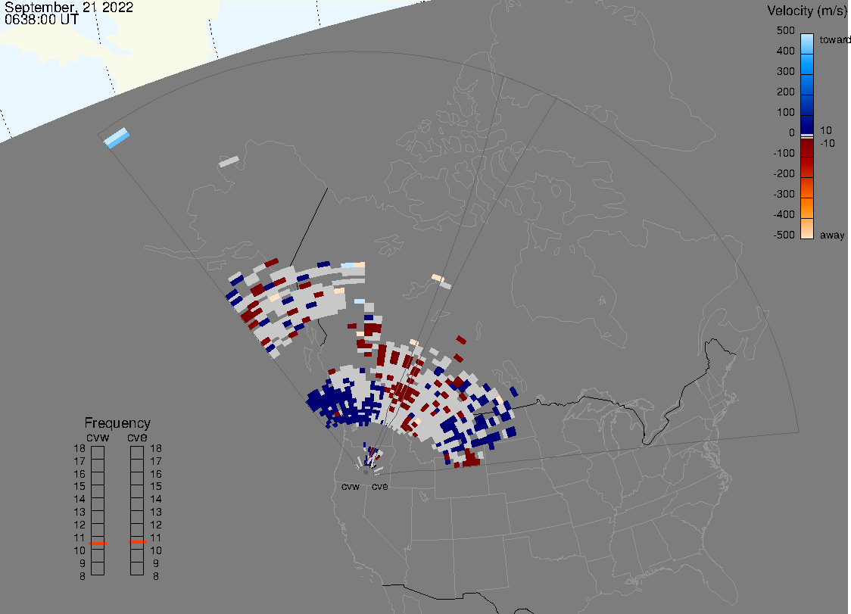Select the pale orange bottom color bar segment
Viewport: 851px width, 614px height.
point(807,229)
